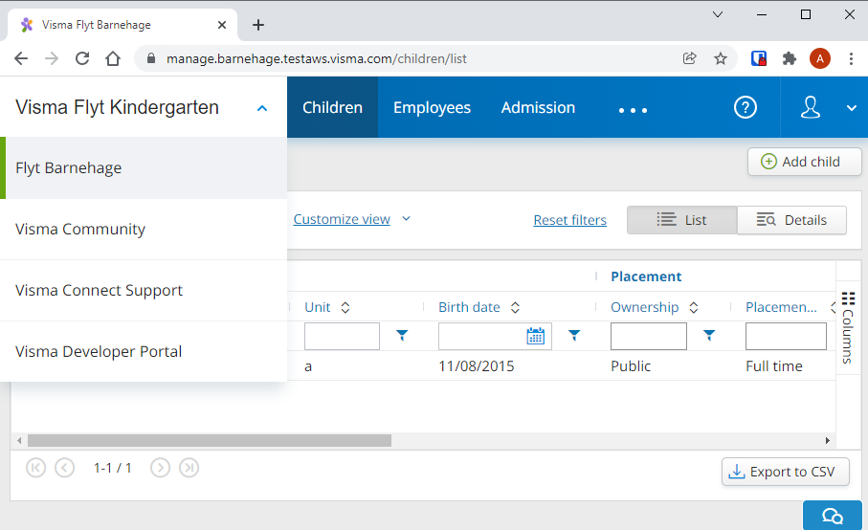Viewport: 868px width, 530px height.
Task: Sort by the Ownership column
Action: point(693,308)
